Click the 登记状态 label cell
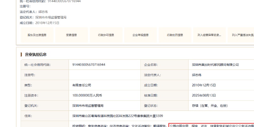 164,106
